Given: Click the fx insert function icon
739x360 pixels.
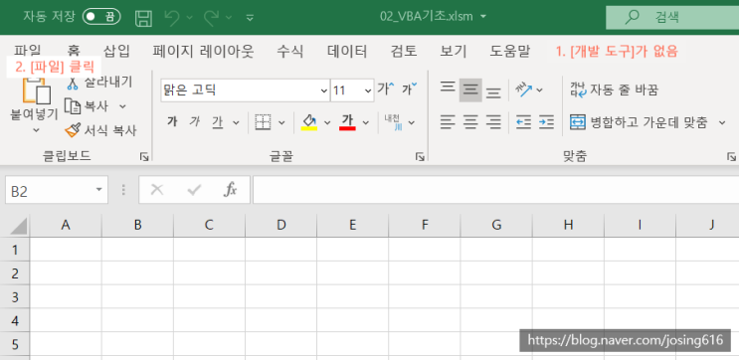Looking at the screenshot, I should (x=230, y=190).
